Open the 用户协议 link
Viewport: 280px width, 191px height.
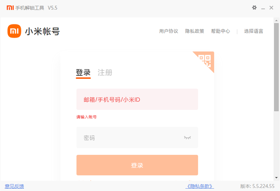tap(168, 31)
